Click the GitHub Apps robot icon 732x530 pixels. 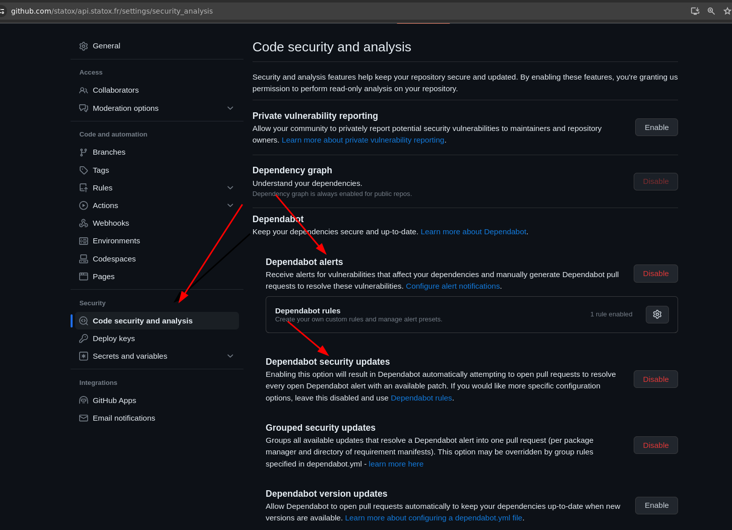84,401
